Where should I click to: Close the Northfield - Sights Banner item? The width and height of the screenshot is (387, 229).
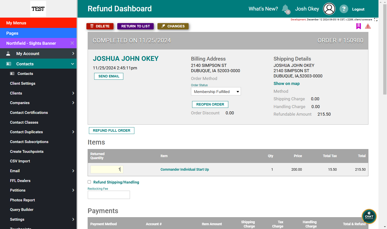72,43
